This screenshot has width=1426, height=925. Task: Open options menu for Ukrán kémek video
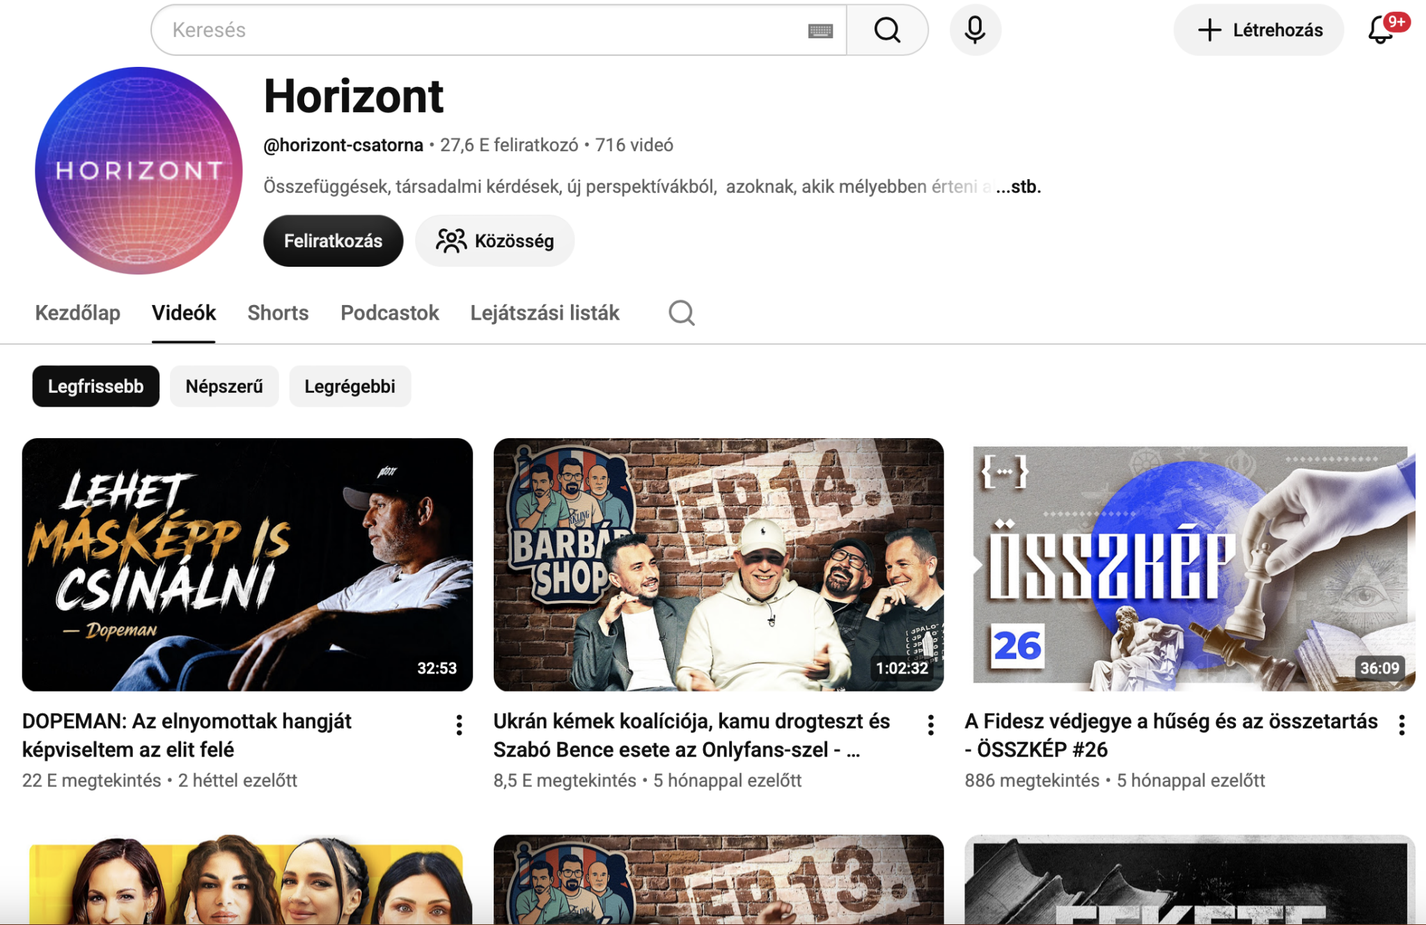(x=930, y=725)
